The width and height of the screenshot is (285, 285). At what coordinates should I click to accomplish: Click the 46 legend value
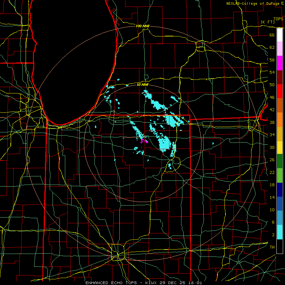point(272,98)
